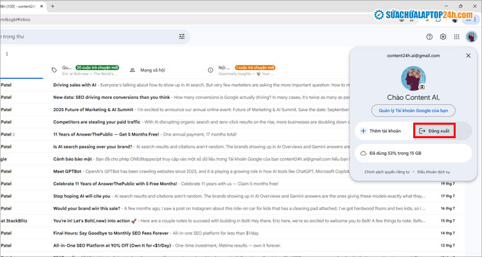This screenshot has height=257, width=482.
Task: Close the Gmail browser tab
Action: pyautogui.click(x=42, y=6)
